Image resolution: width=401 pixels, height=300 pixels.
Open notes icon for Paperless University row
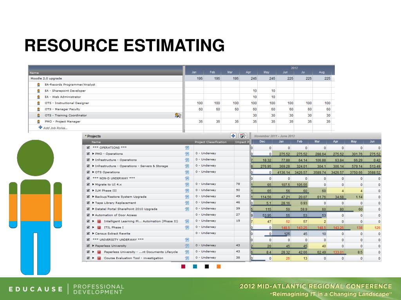pos(187,246)
